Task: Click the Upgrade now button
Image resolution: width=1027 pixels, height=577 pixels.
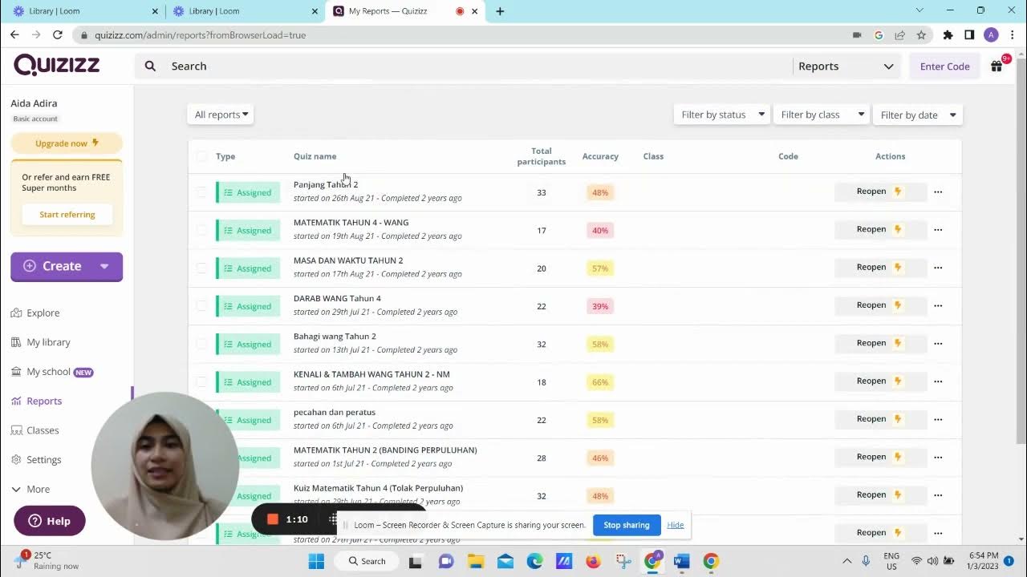Action: [67, 143]
